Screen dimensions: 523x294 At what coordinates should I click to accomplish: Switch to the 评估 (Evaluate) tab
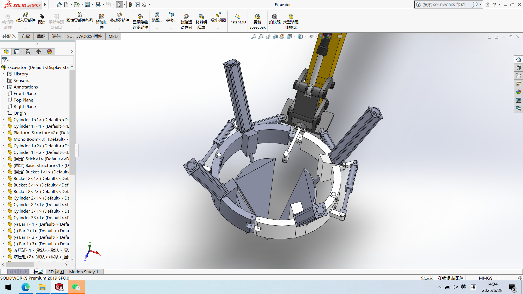(x=56, y=36)
